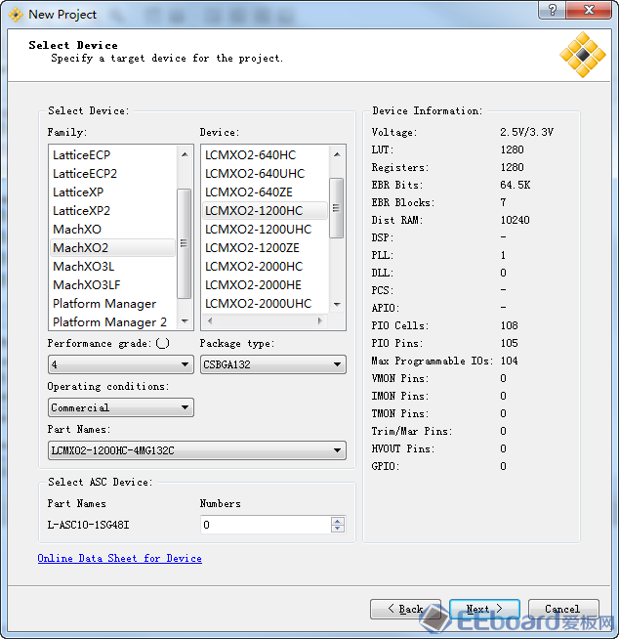The width and height of the screenshot is (619, 639).
Task: Increase the ASC device Numbers spinner
Action: [x=338, y=521]
